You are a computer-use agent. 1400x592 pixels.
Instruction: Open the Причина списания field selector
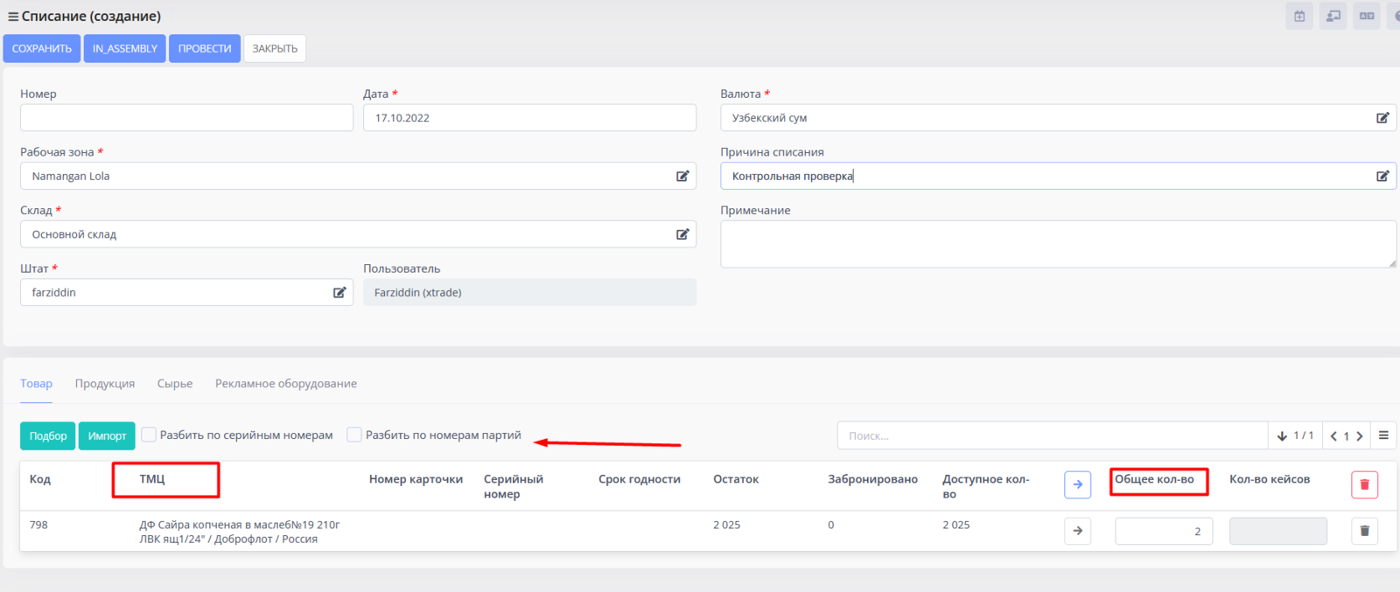[x=1382, y=176]
